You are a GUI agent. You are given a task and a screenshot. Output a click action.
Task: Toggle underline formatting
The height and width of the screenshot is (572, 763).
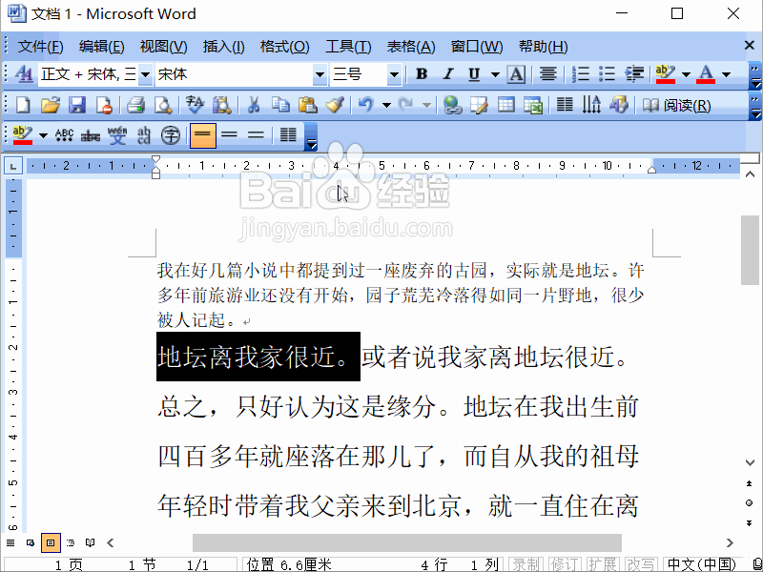474,74
